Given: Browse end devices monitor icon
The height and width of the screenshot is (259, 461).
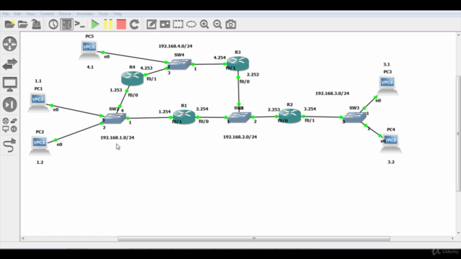Looking at the screenshot, I should tap(9, 84).
